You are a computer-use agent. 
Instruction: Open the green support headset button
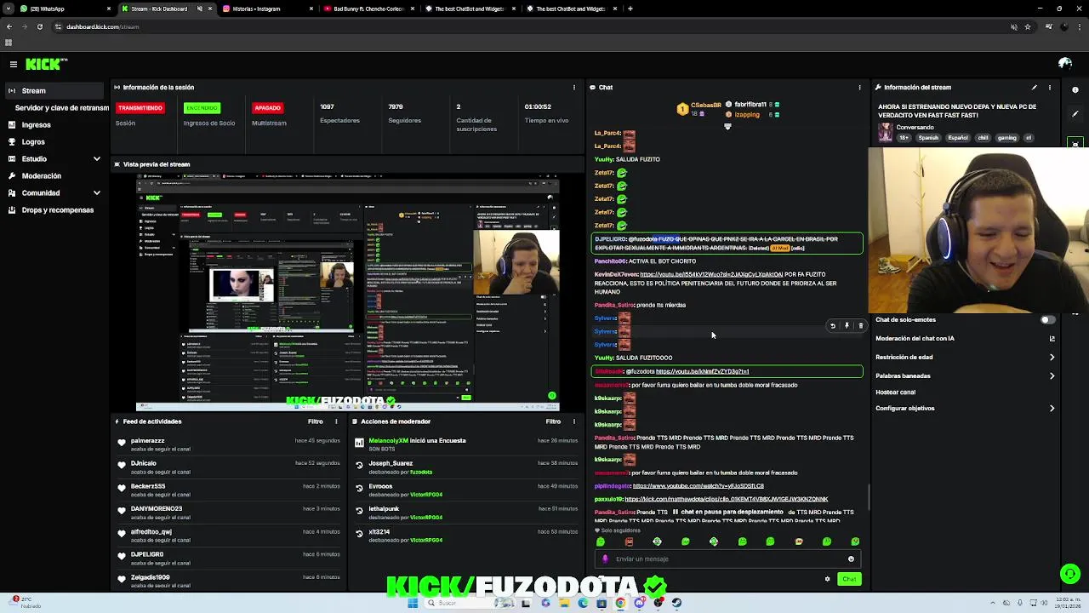point(1070,574)
